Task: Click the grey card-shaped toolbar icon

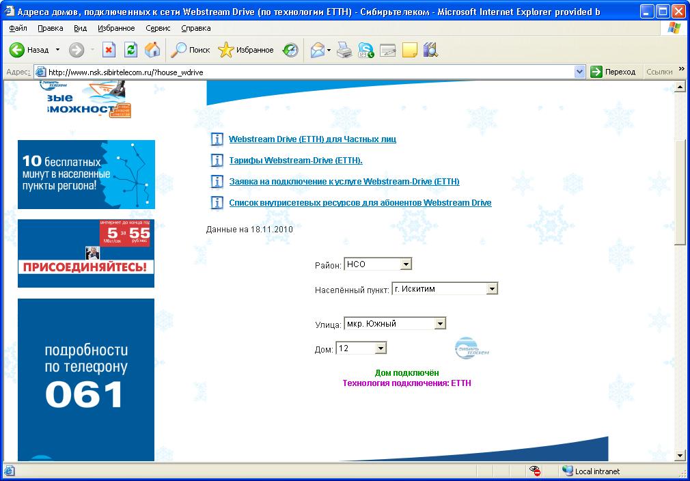Action: coord(387,50)
